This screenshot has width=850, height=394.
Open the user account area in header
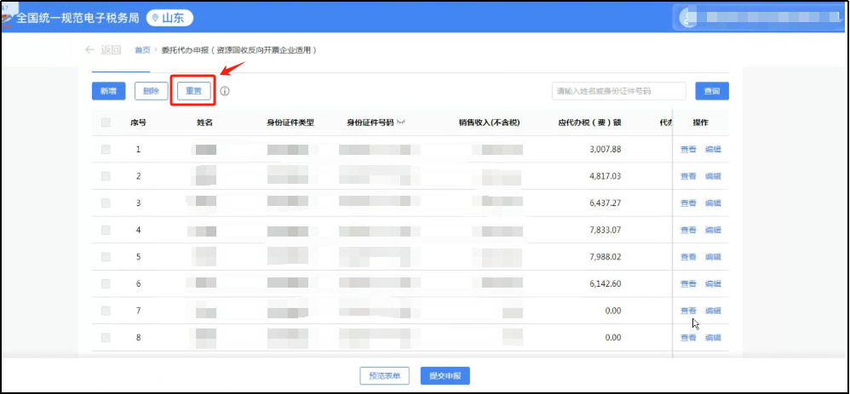pos(759,17)
